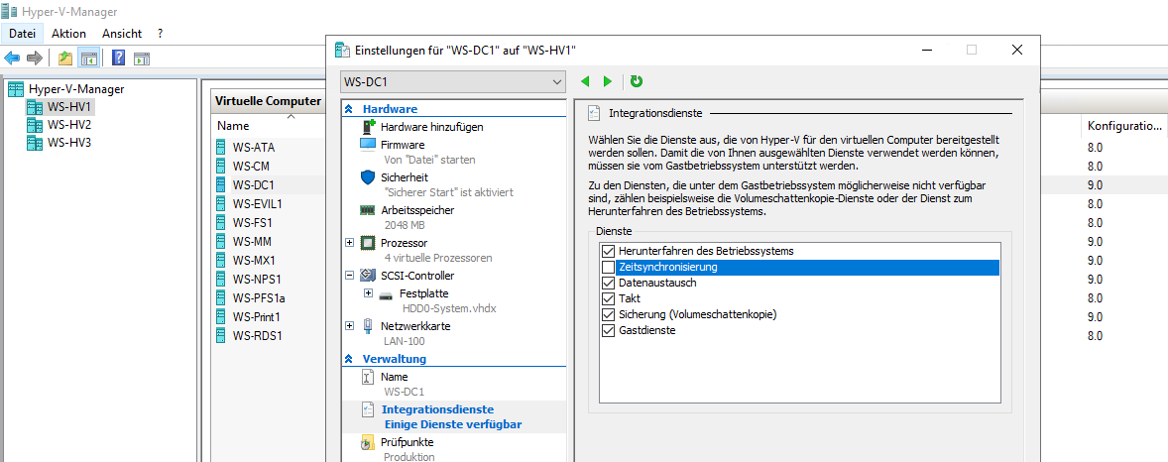This screenshot has height=462, width=1168.
Task: Open Help via the blue question-mark icon
Action: (x=118, y=58)
